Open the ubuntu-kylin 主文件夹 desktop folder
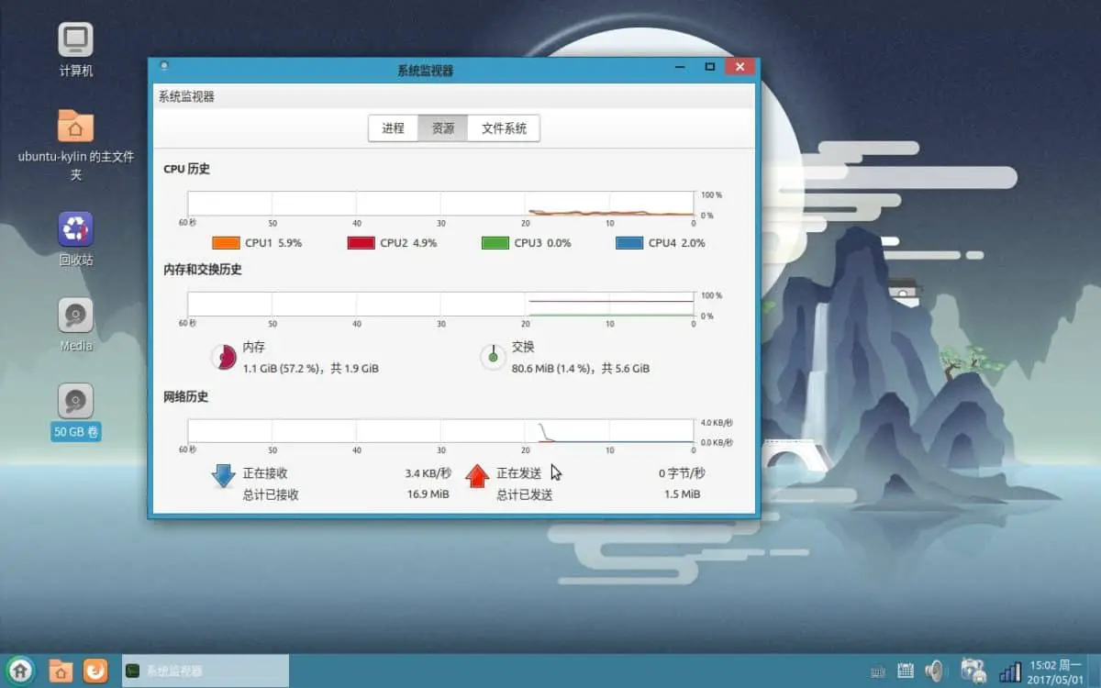 click(x=76, y=145)
